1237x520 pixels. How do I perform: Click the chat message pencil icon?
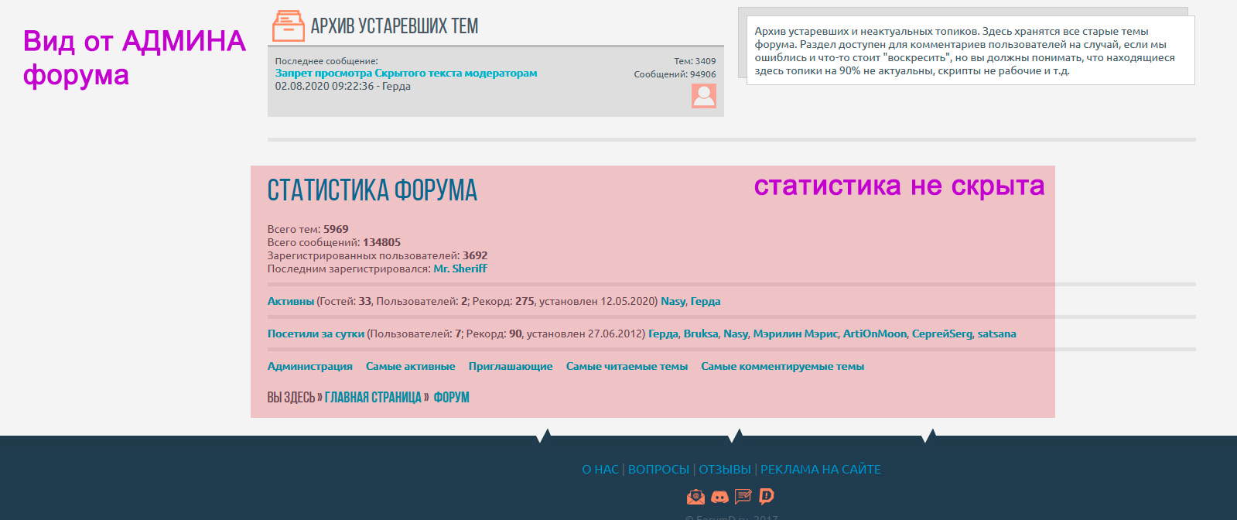tap(743, 497)
